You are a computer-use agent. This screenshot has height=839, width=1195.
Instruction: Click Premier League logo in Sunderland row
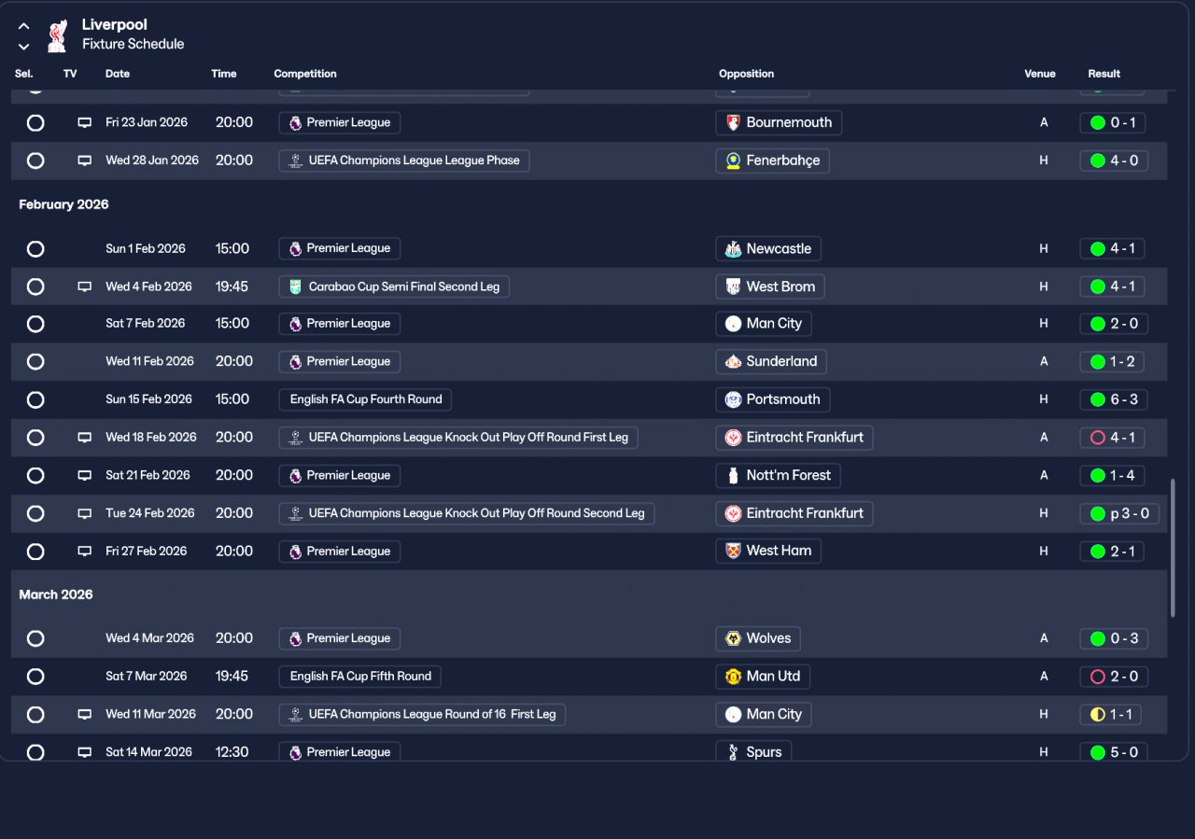[295, 361]
